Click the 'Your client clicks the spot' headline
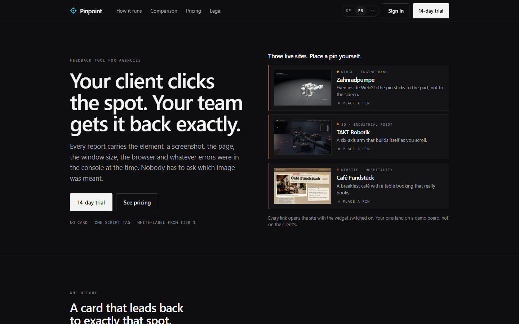This screenshot has height=324, width=519. click(156, 103)
